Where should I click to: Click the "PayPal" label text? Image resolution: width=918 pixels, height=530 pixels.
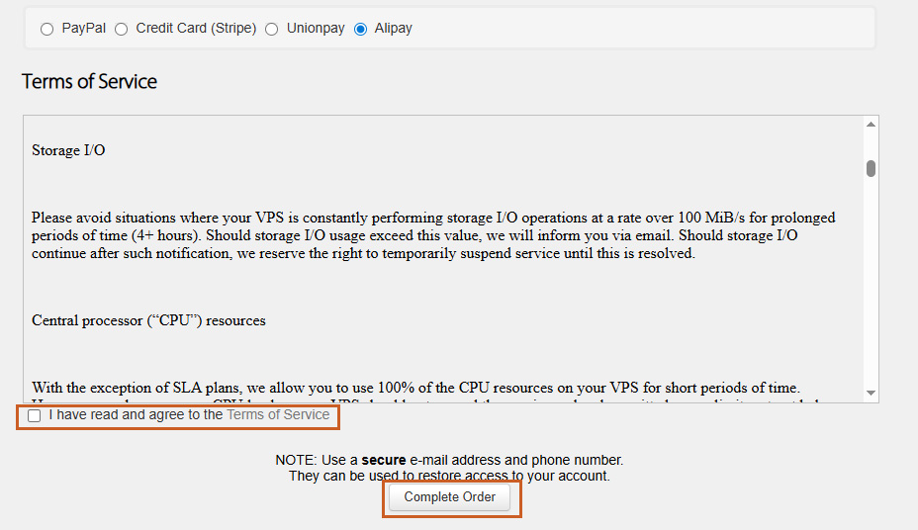pyautogui.click(x=83, y=29)
